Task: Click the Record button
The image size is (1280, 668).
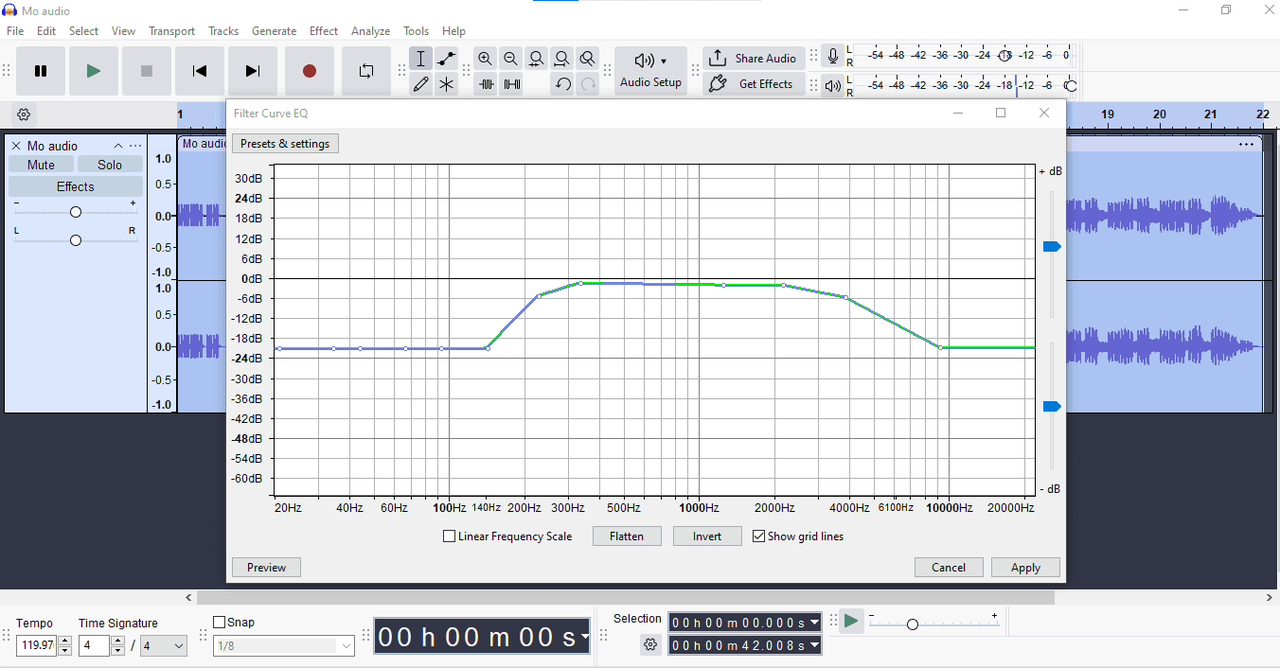Action: click(x=309, y=71)
